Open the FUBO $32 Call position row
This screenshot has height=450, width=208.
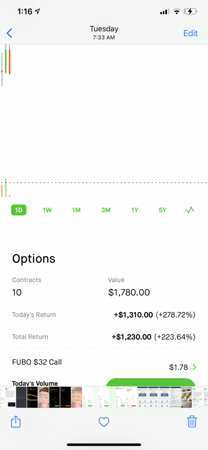pyautogui.click(x=104, y=364)
